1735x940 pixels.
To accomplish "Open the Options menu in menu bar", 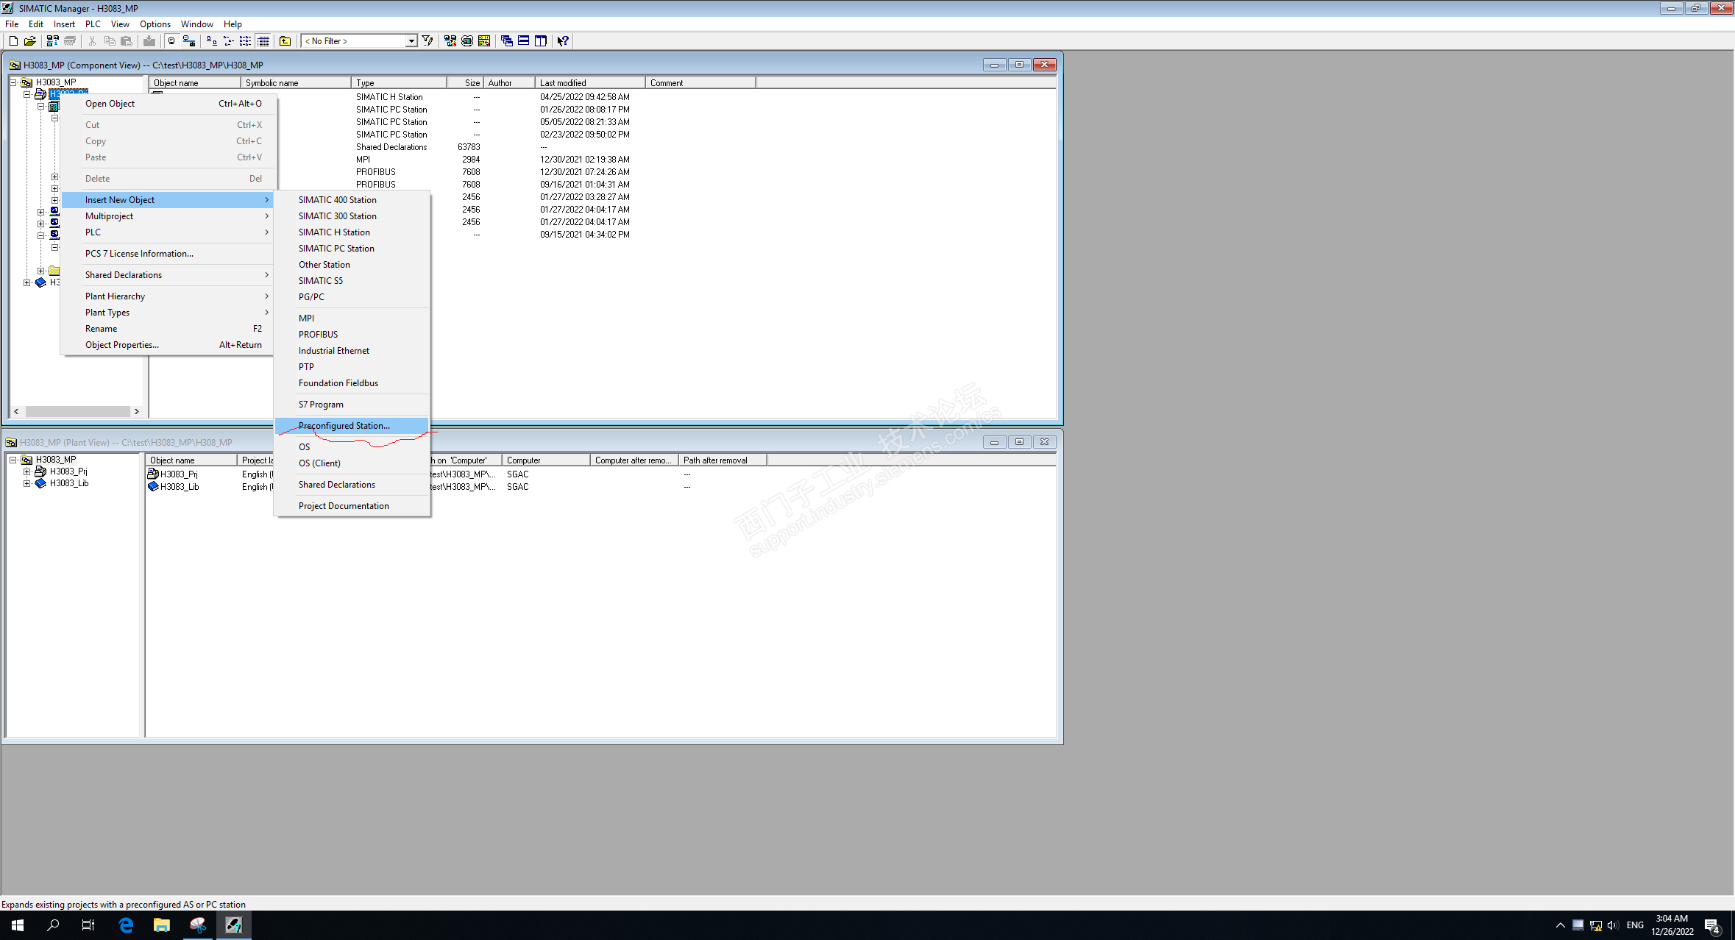I will [155, 24].
